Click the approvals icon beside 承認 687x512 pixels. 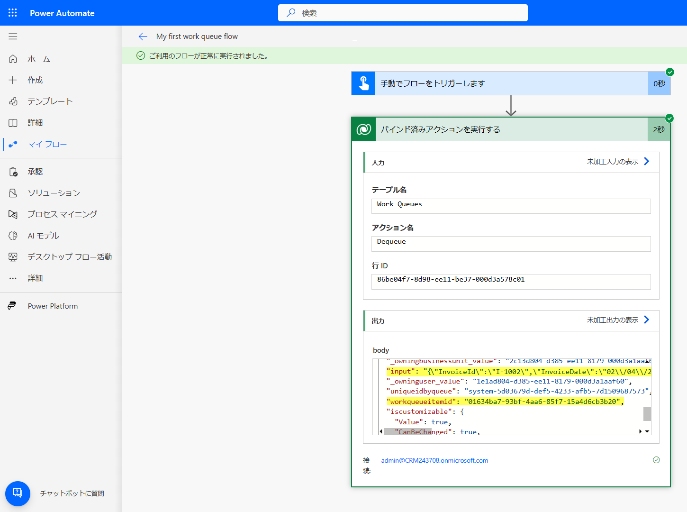point(13,172)
